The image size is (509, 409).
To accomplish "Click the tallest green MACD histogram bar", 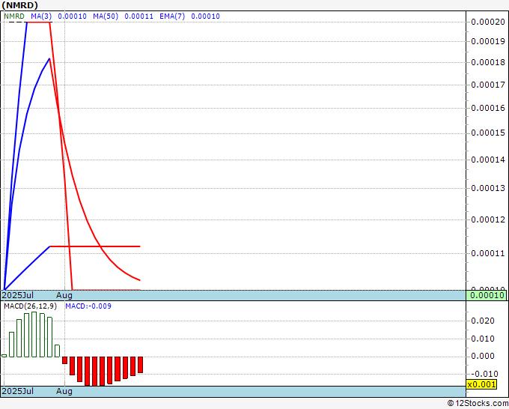I will tap(34, 334).
